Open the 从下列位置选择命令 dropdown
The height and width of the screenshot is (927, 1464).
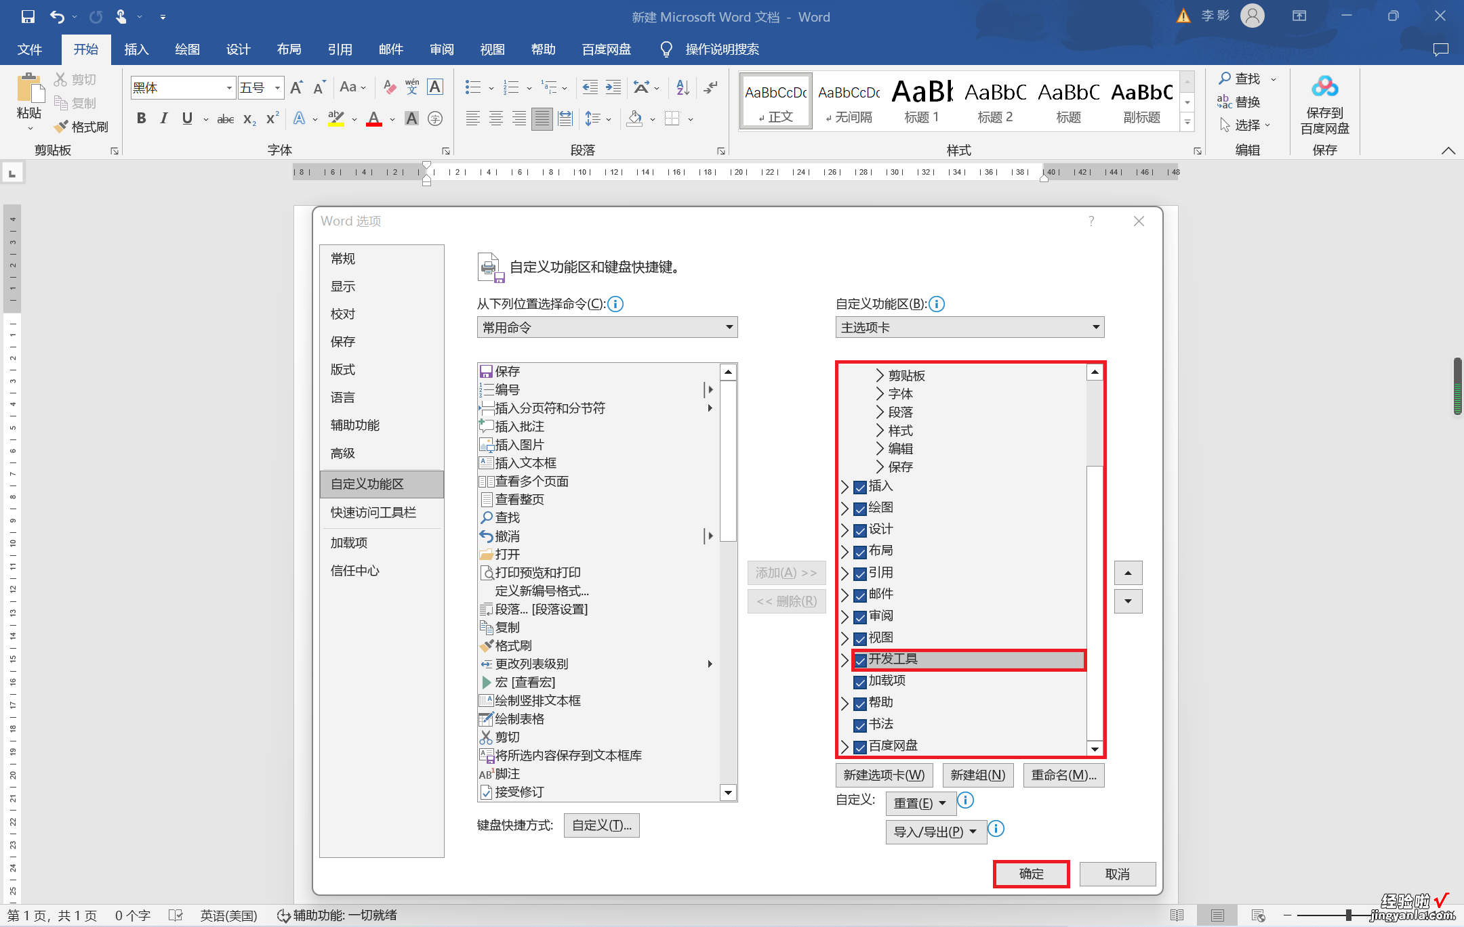coord(604,327)
